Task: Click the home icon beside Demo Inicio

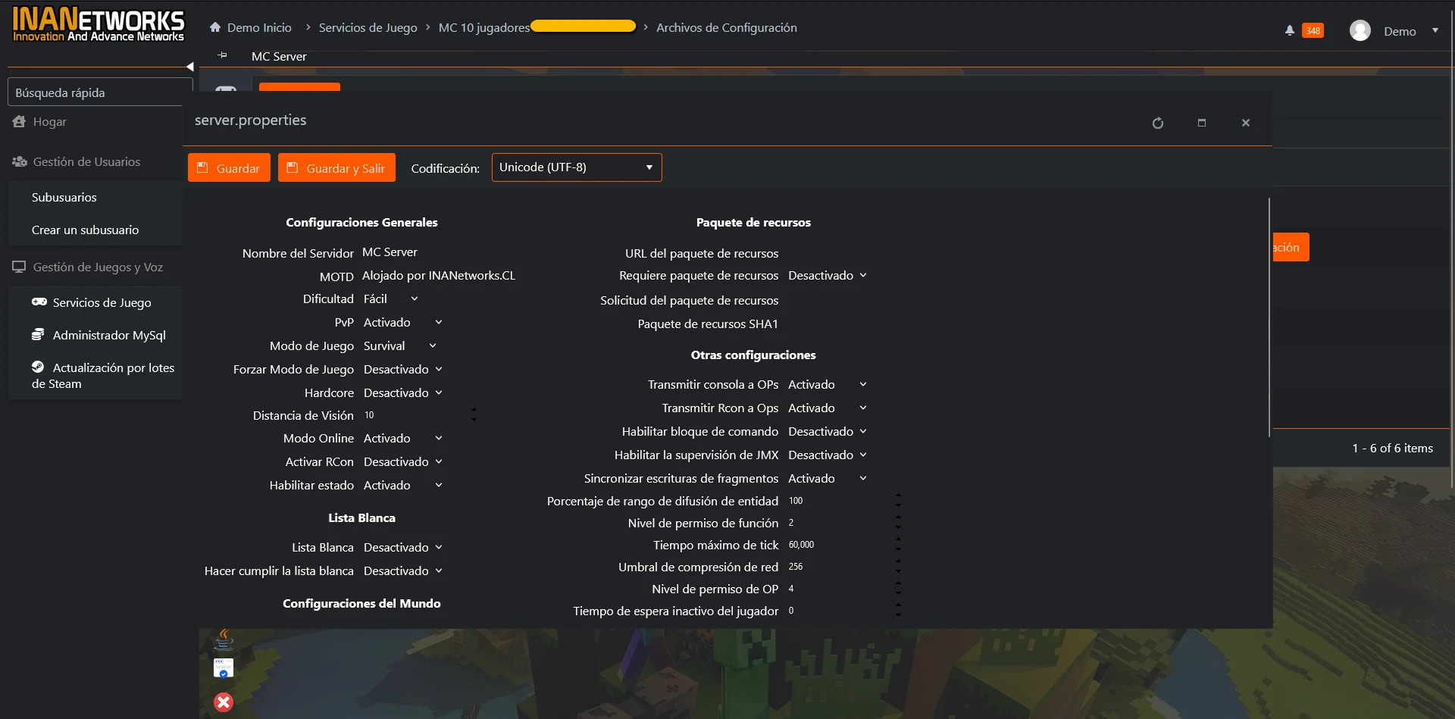Action: pyautogui.click(x=215, y=28)
